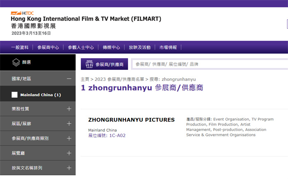Expand the 按英文名稱排列 filter section
The height and width of the screenshot is (179, 288).
coord(69,168)
